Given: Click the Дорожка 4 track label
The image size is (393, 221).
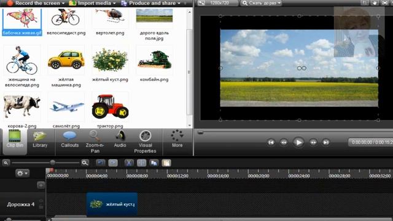Looking at the screenshot, I should coord(20,204).
